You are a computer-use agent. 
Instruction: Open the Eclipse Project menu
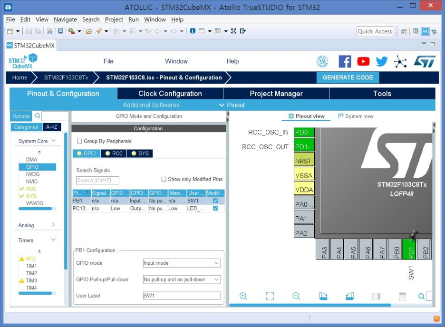pyautogui.click(x=114, y=19)
